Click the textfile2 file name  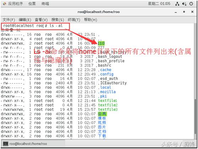point(108,105)
